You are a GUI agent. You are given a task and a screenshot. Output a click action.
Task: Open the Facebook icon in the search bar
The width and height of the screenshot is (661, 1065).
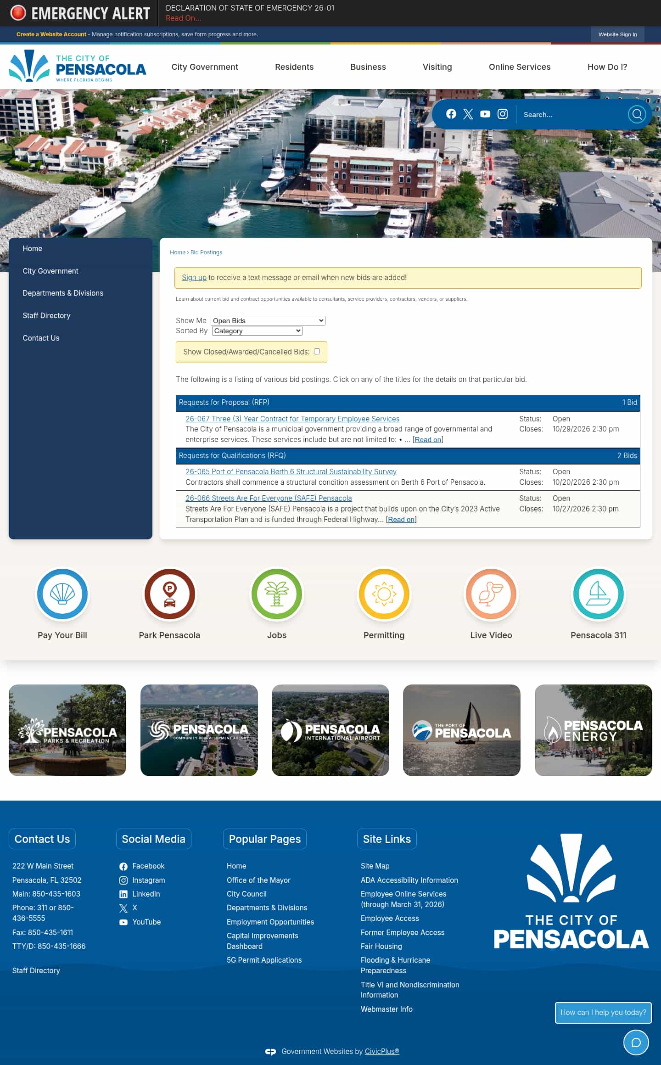(451, 114)
